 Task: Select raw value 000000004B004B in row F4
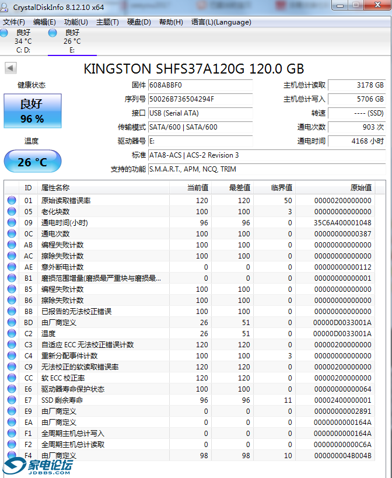click(342, 455)
